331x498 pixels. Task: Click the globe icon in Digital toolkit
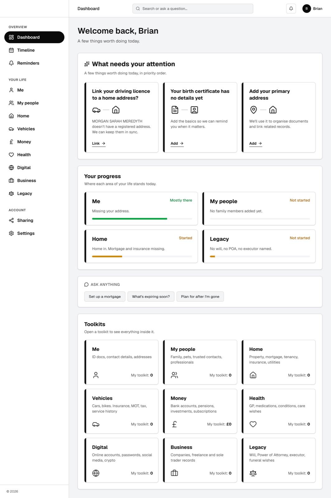point(96,473)
